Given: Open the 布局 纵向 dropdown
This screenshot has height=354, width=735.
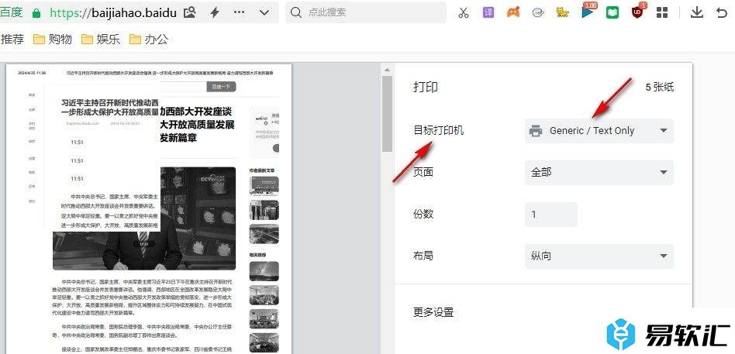Looking at the screenshot, I should (599, 256).
